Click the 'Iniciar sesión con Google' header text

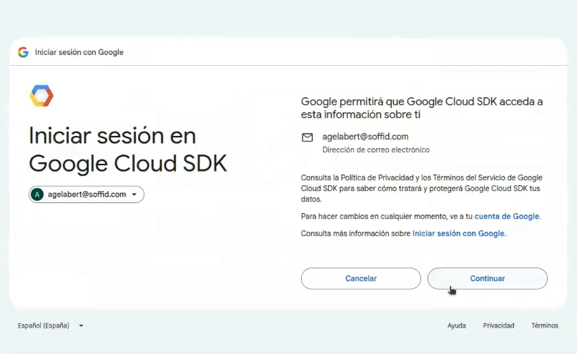79,52
